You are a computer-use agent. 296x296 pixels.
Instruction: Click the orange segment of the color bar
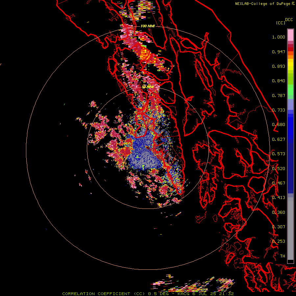click(290, 55)
